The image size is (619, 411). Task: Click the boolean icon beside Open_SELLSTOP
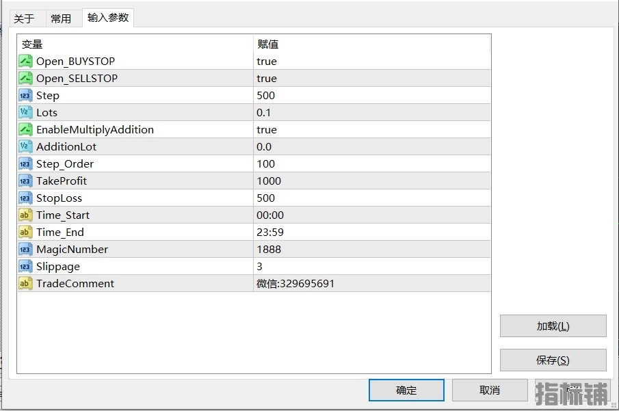[25, 79]
